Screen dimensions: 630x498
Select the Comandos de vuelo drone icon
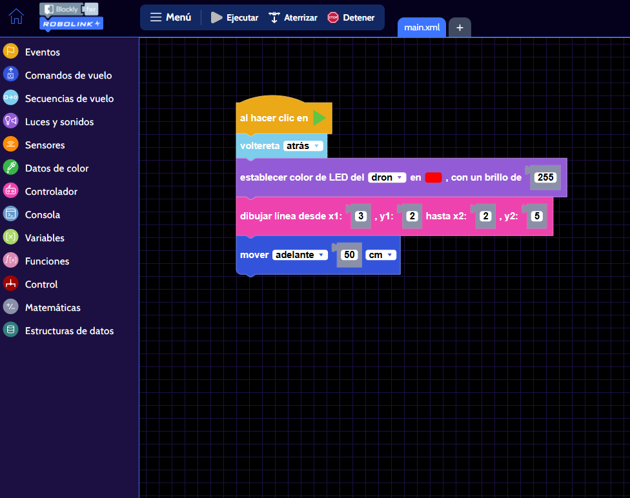pyautogui.click(x=11, y=75)
